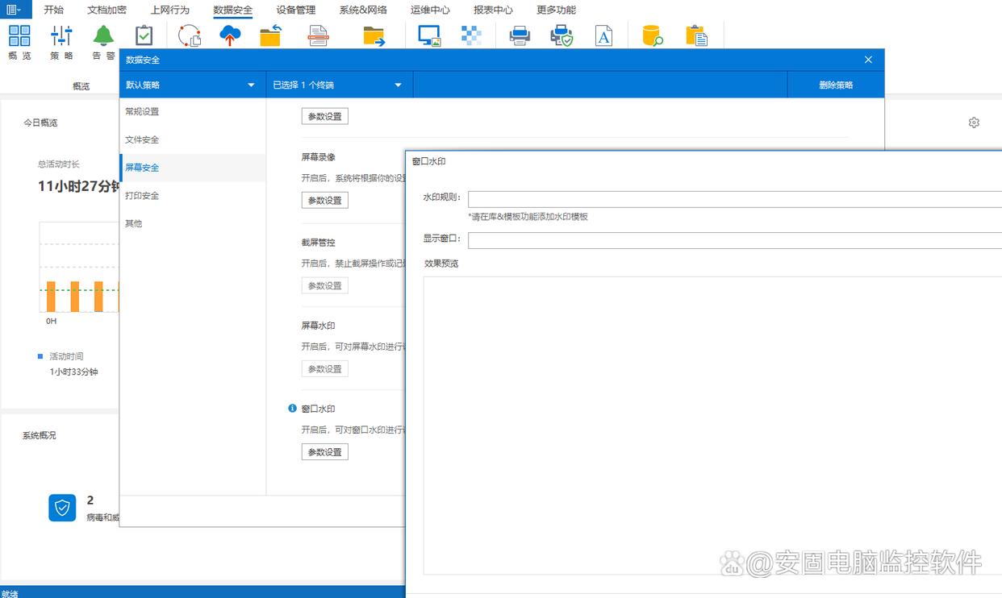Click 参数设置 under 窗口水印
The height and width of the screenshot is (598, 1002).
325,452
